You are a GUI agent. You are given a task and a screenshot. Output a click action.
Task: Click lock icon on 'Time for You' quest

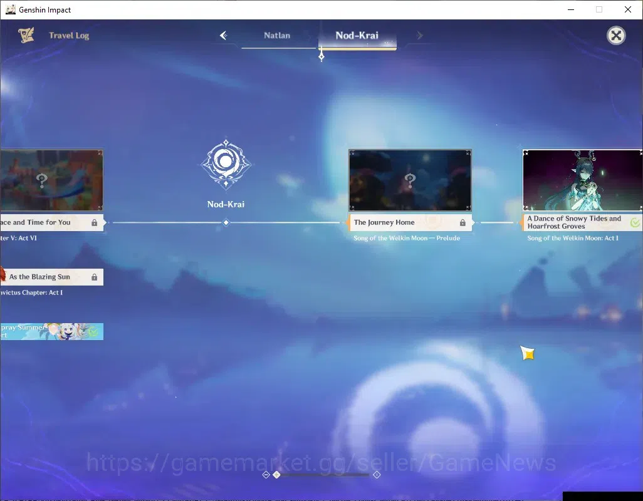pyautogui.click(x=94, y=222)
